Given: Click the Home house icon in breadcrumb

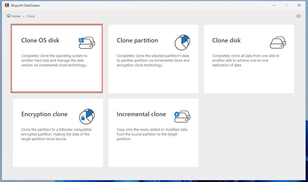Looking at the screenshot, I should tap(9, 16).
